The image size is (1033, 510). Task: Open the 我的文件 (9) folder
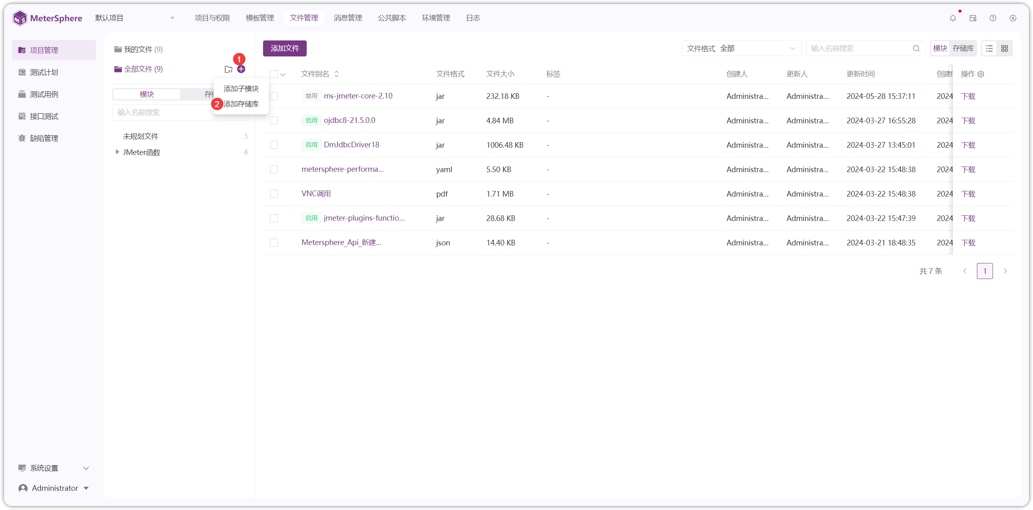point(139,49)
